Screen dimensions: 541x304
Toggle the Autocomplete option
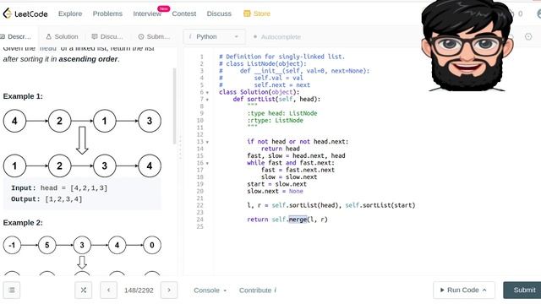[276, 37]
